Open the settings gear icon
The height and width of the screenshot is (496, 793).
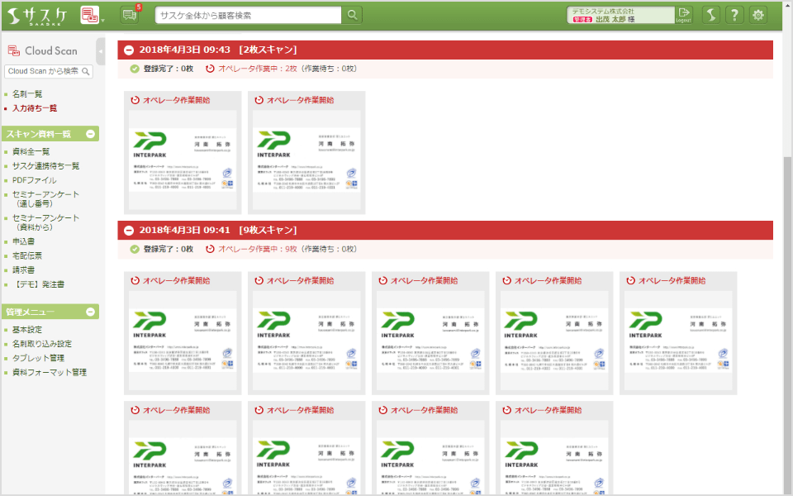(x=757, y=15)
